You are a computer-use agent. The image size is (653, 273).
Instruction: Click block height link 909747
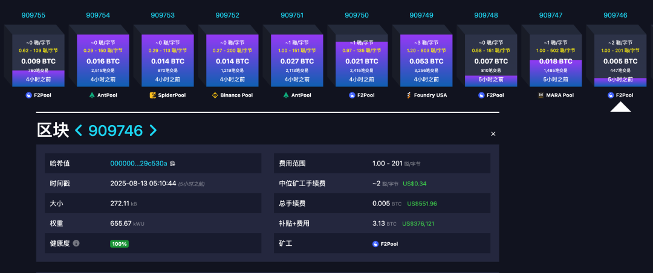(551, 15)
